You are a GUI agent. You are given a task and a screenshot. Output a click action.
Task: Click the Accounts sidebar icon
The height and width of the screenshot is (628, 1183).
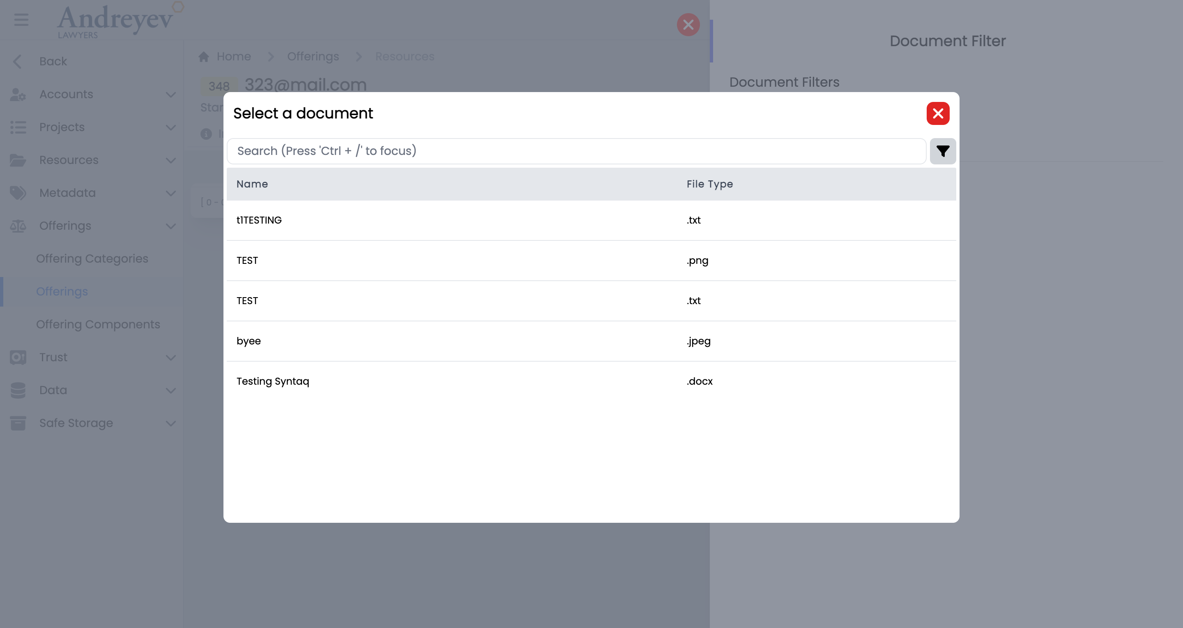pyautogui.click(x=18, y=95)
